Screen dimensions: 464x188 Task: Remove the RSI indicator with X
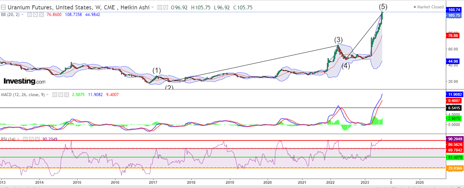[37, 139]
